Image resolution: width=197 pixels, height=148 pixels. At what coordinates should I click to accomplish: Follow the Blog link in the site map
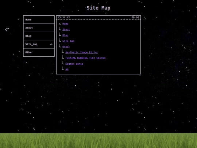click(65, 35)
